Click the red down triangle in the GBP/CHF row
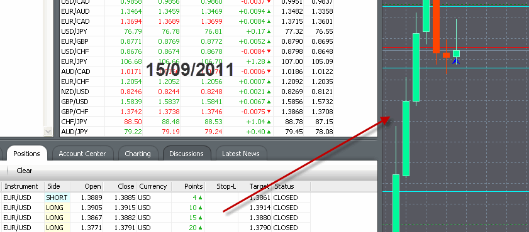Viewport: 529px width, 232px height. [x=269, y=112]
